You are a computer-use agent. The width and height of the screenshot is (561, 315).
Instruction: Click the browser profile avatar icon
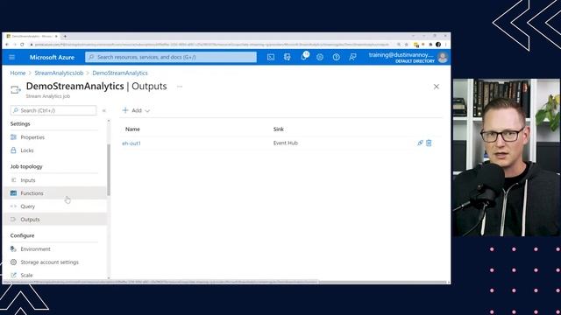[438, 45]
